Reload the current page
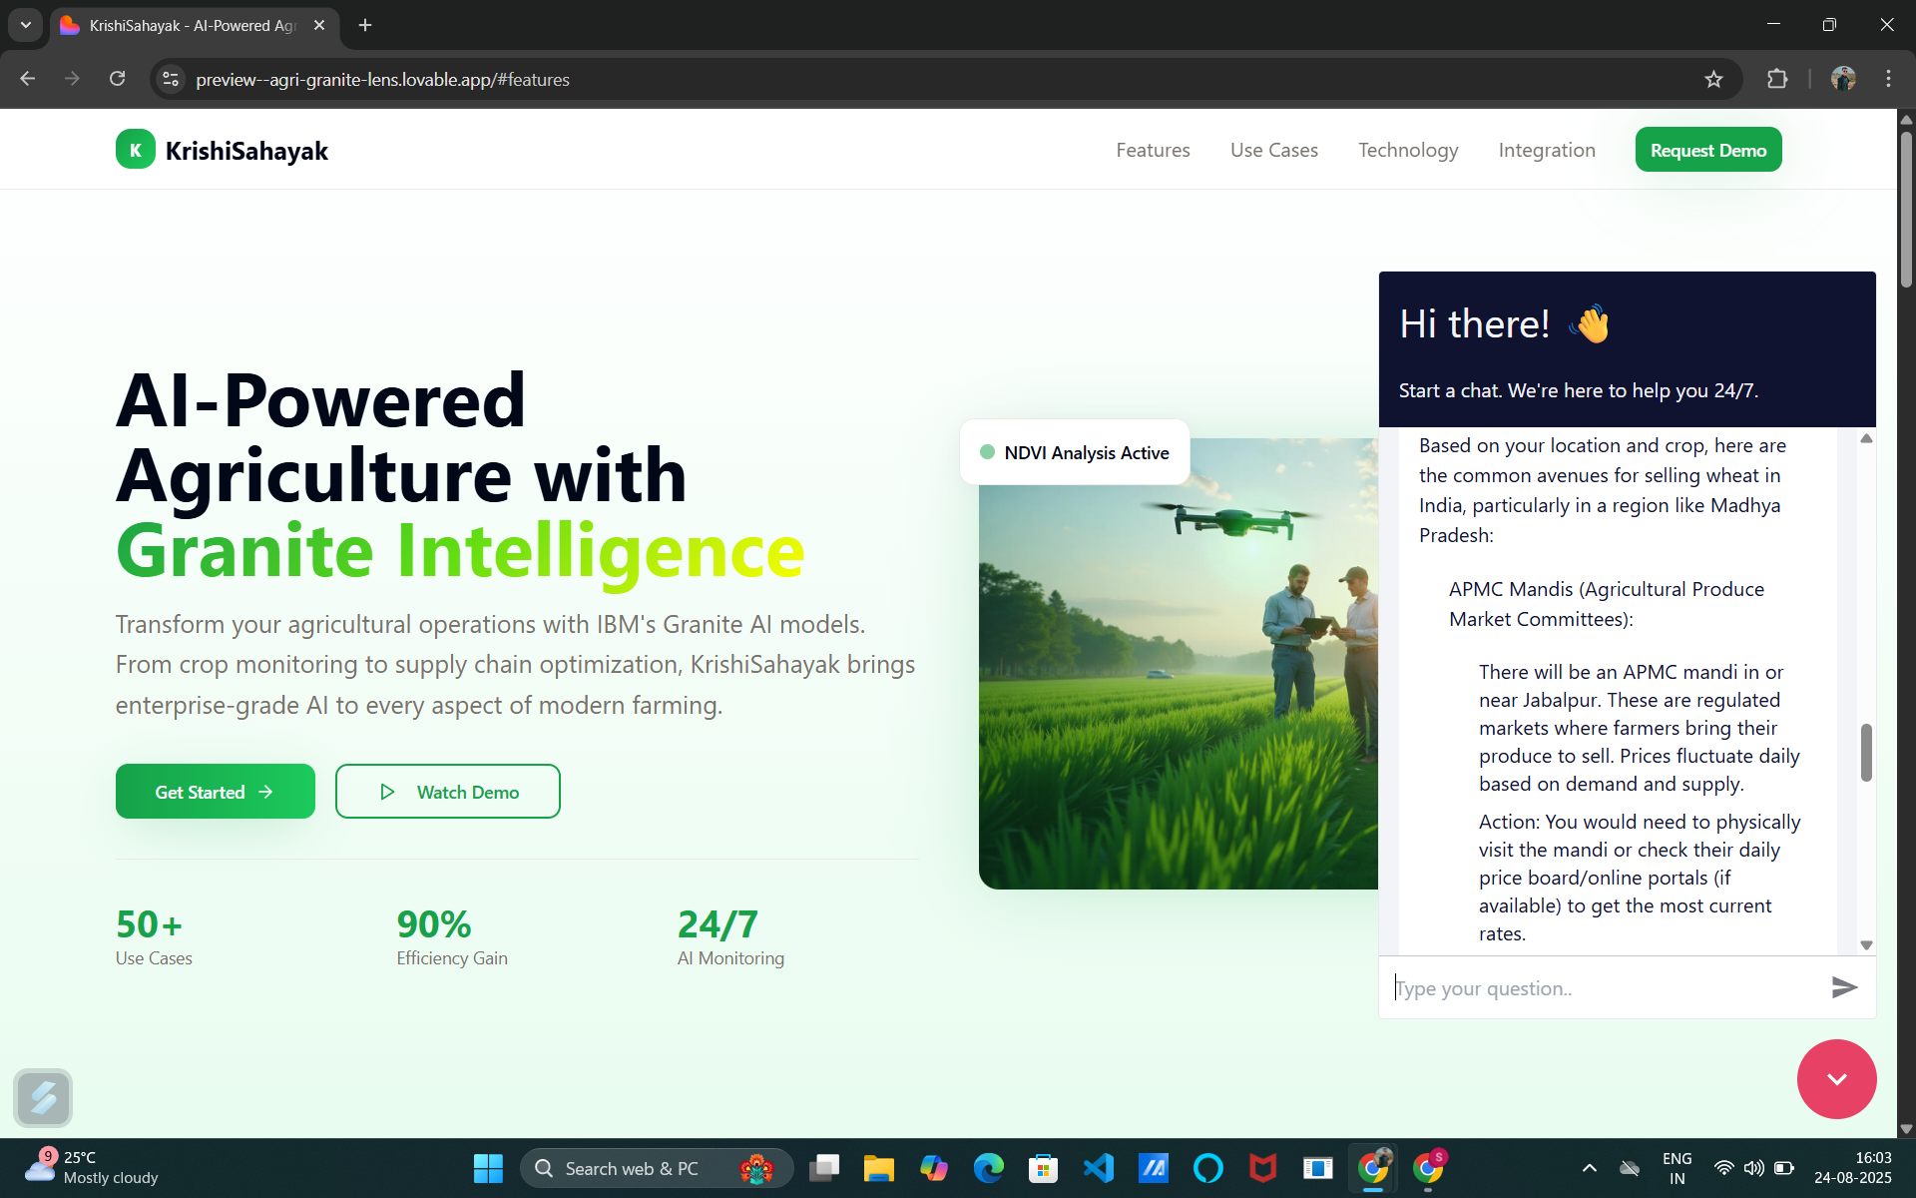The height and width of the screenshot is (1198, 1916). coord(117,79)
